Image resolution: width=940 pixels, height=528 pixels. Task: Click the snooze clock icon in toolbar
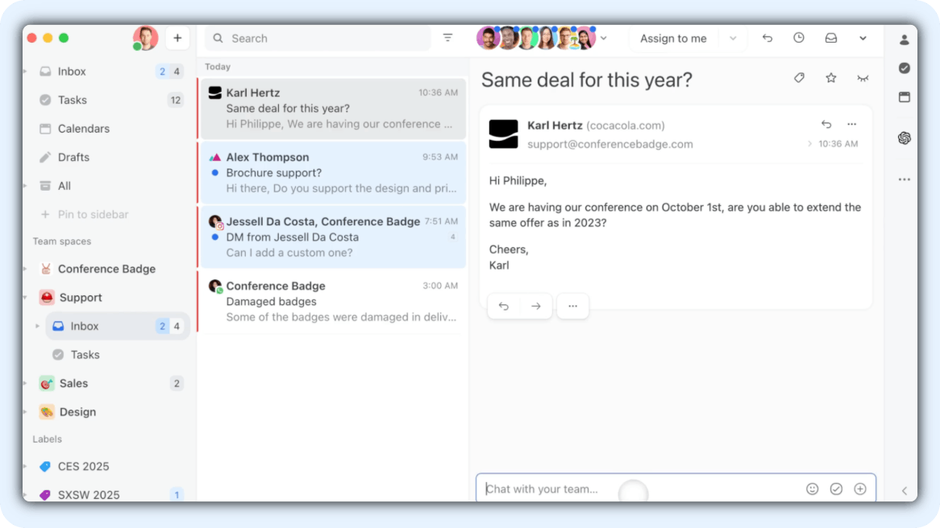point(798,38)
